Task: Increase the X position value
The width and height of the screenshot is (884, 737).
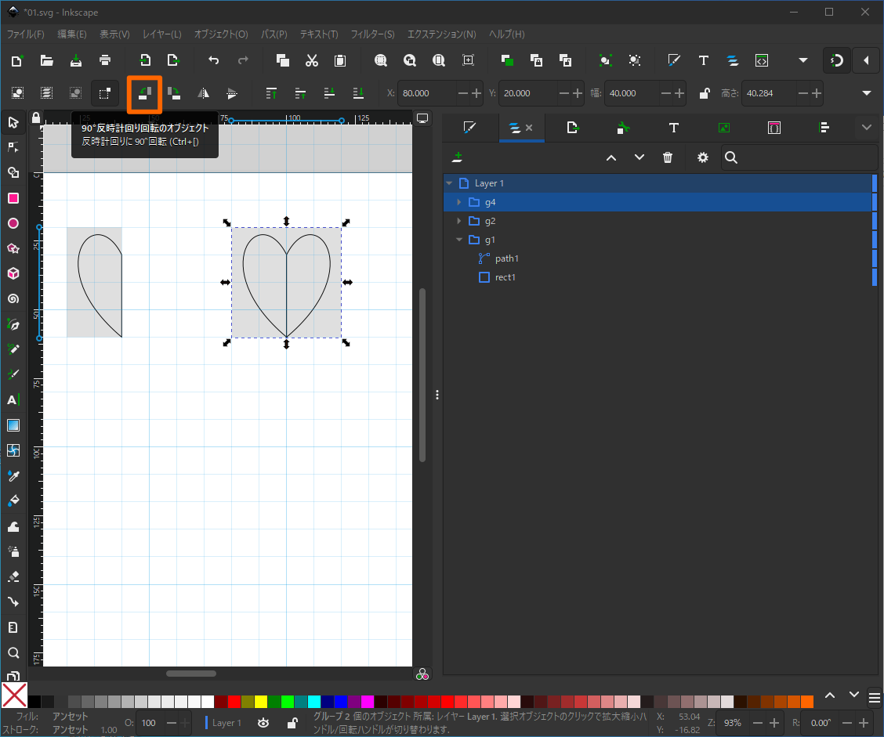Action: (x=477, y=93)
